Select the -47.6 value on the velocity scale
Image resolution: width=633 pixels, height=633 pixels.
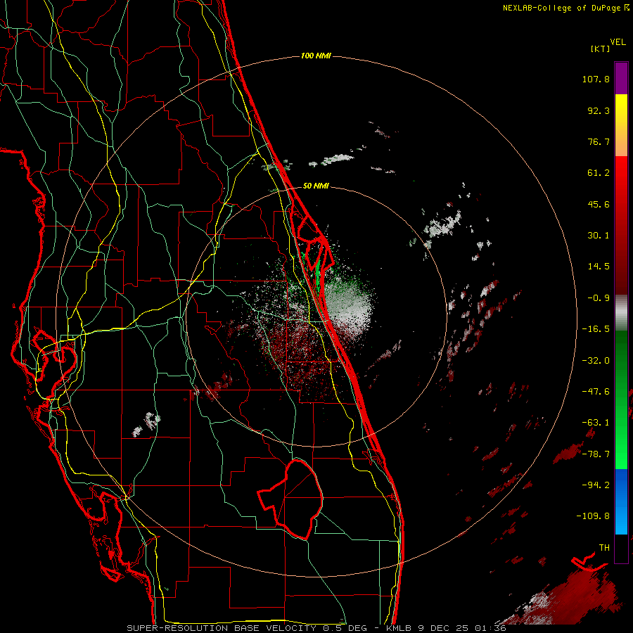click(596, 392)
